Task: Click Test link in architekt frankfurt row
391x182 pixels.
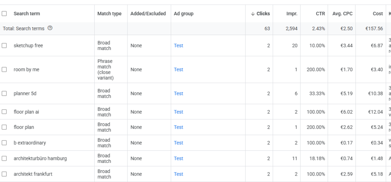Action: [x=178, y=174]
